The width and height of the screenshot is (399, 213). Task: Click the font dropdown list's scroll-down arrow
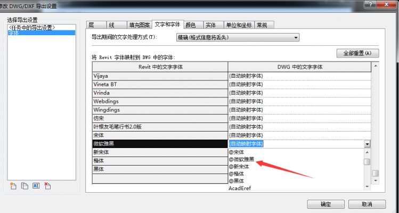367,187
